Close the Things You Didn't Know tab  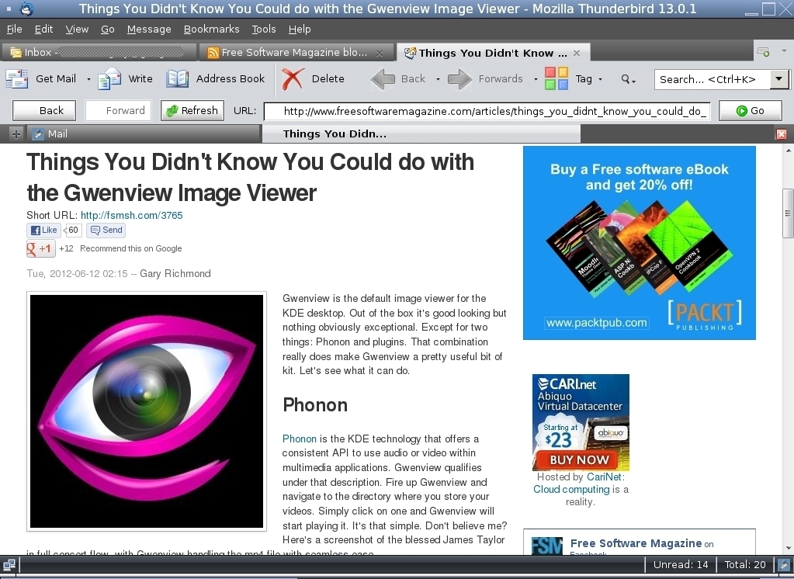[576, 53]
